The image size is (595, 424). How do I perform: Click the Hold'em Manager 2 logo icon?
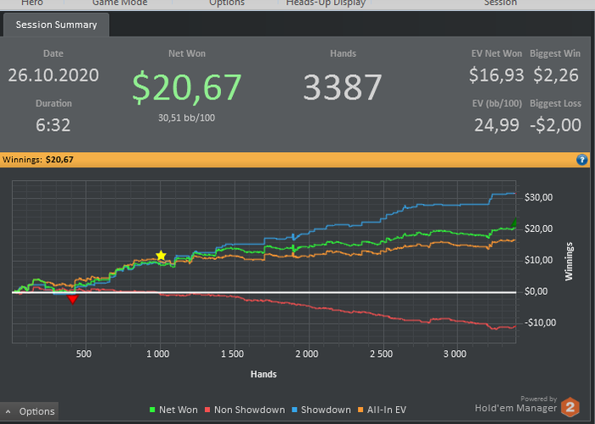(570, 407)
